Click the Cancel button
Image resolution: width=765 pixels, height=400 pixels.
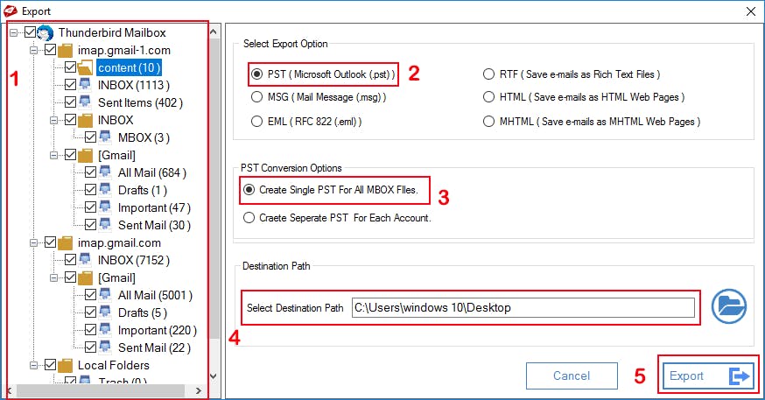572,376
